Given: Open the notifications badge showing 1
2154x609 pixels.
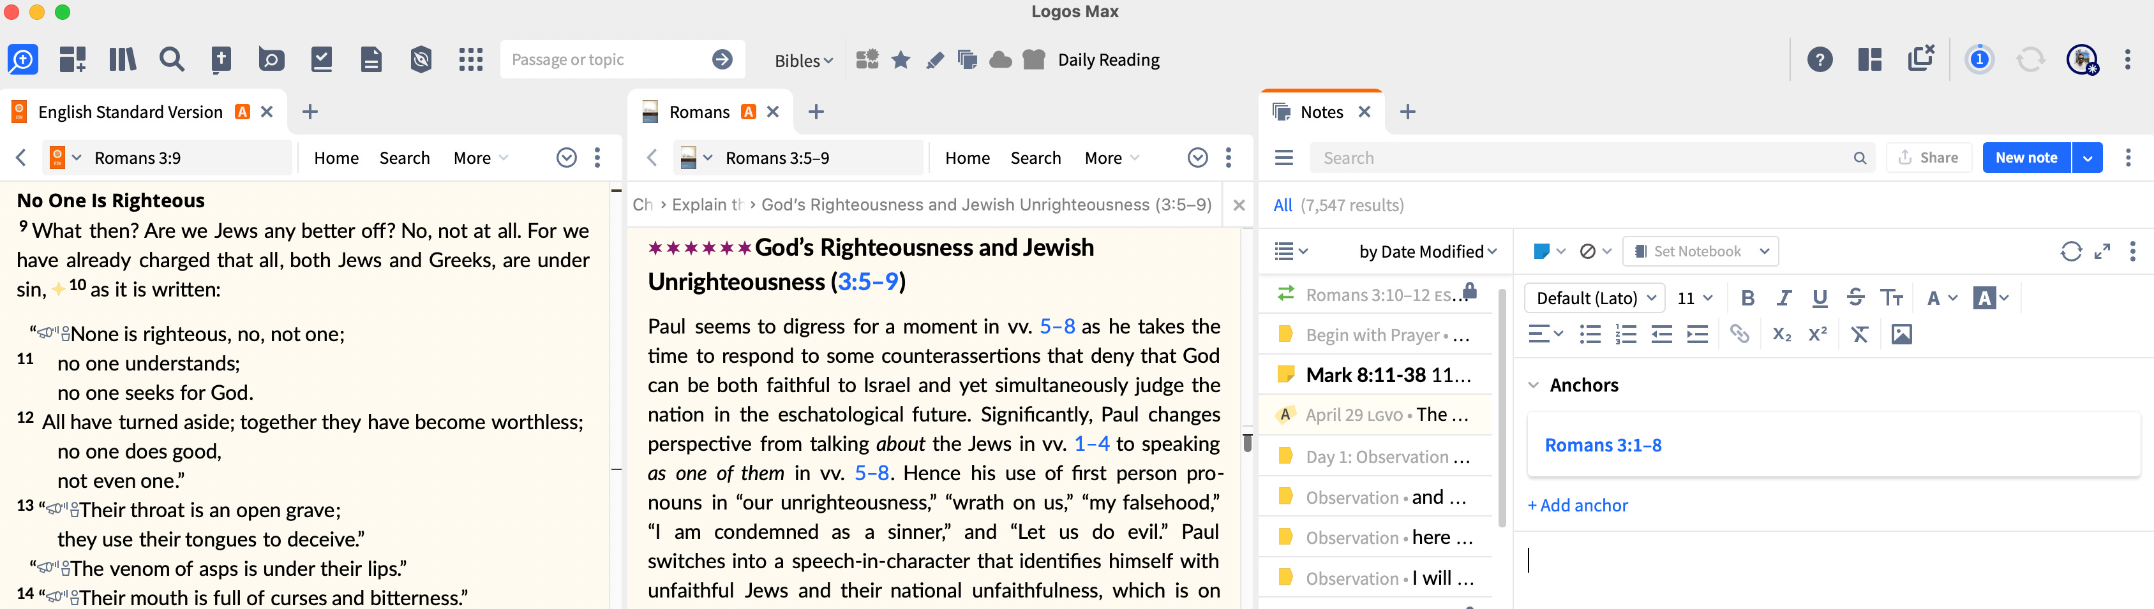Looking at the screenshot, I should [x=1979, y=59].
